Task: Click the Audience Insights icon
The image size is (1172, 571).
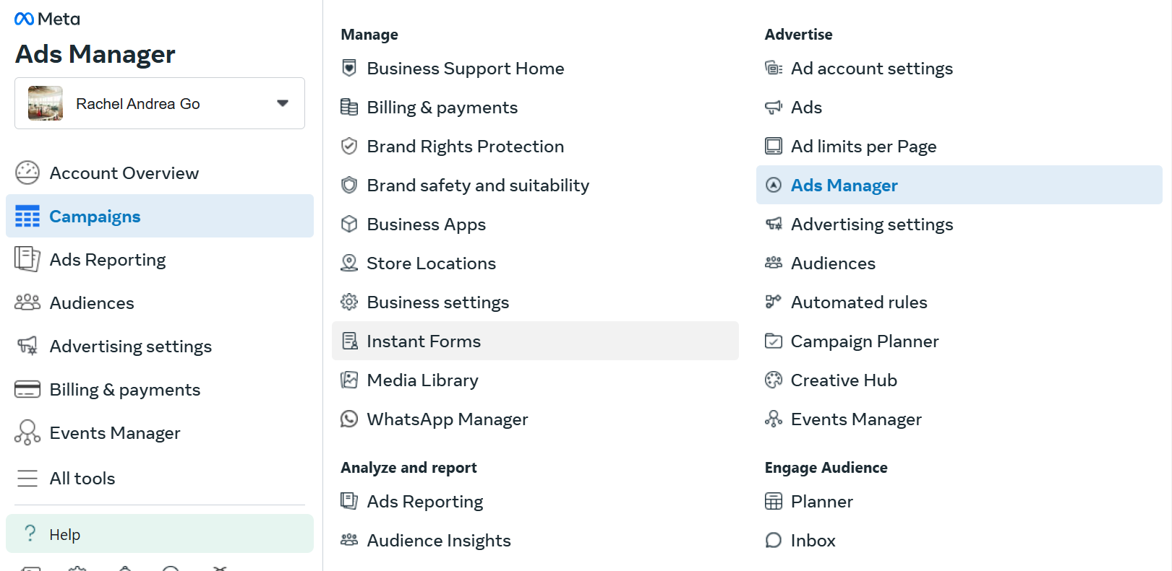Action: coord(349,539)
